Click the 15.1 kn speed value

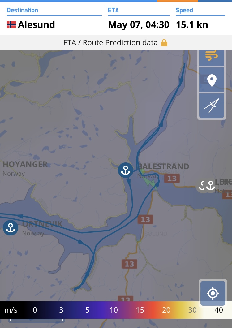(x=192, y=25)
